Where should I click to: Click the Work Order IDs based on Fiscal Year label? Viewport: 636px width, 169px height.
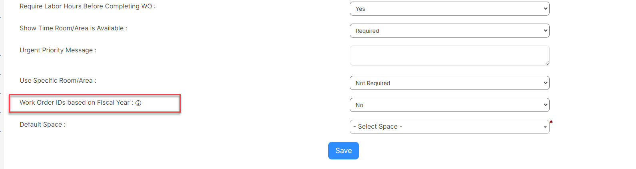tap(76, 103)
